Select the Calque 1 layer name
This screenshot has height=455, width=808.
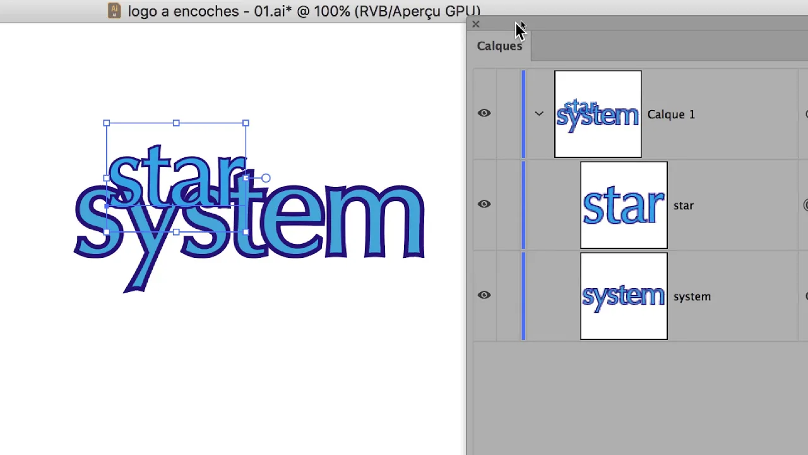pos(671,114)
